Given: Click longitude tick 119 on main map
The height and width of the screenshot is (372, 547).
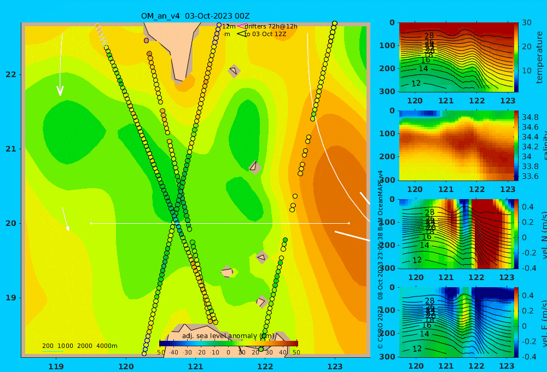Looking at the screenshot, I should click(x=56, y=367).
